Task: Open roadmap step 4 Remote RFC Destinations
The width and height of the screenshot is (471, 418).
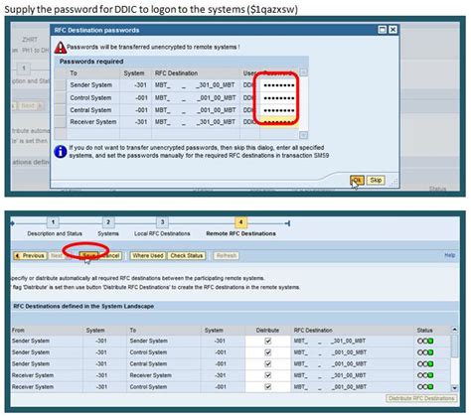Action: (240, 222)
